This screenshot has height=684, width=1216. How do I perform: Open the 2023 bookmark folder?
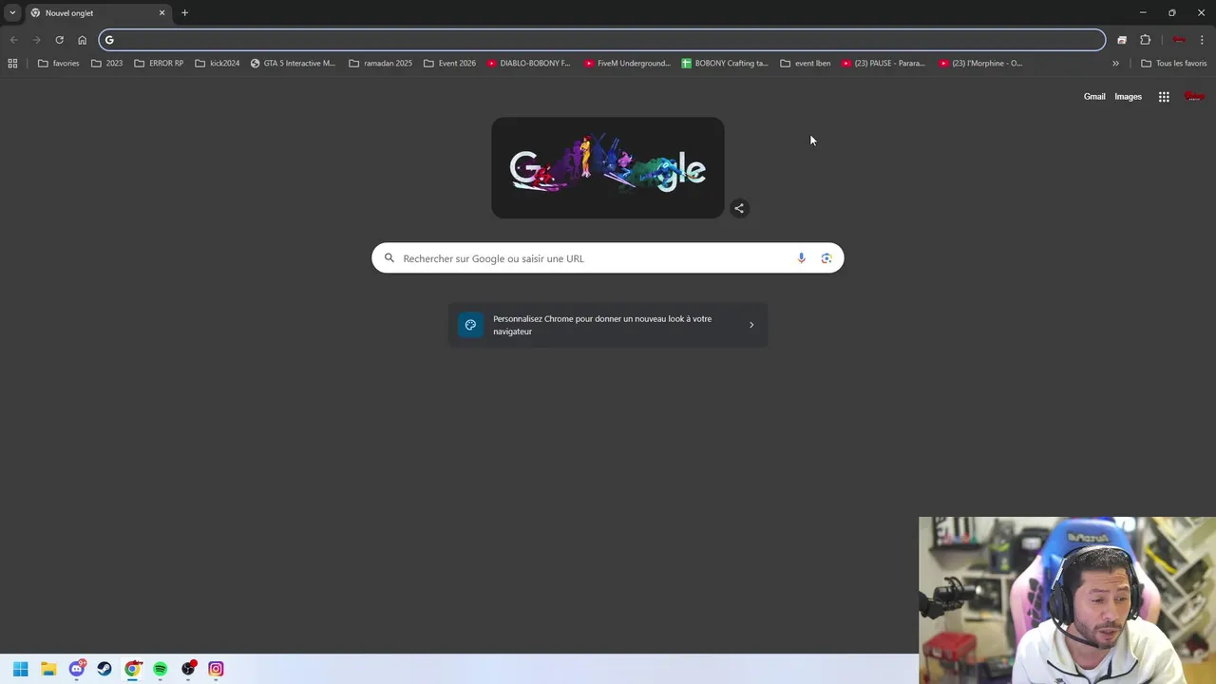click(106, 64)
